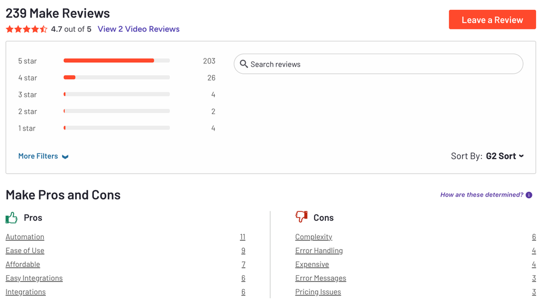Click the info icon beside How are these determined

[x=529, y=195]
